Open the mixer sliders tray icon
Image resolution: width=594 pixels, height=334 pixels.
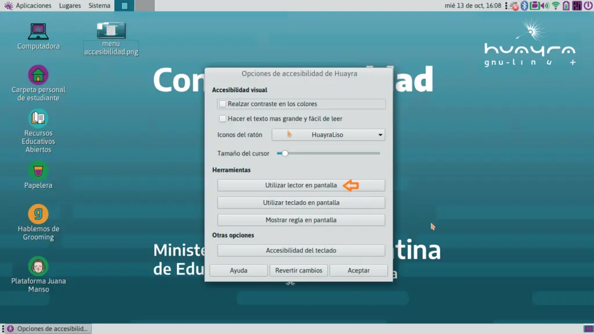pos(577,6)
